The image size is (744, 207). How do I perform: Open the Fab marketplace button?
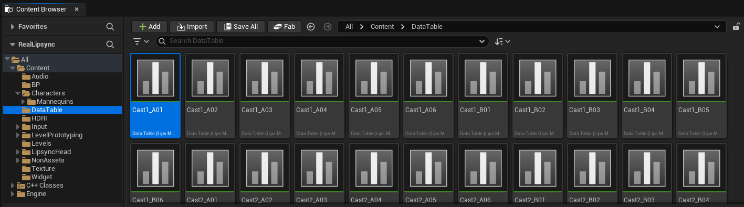point(284,27)
